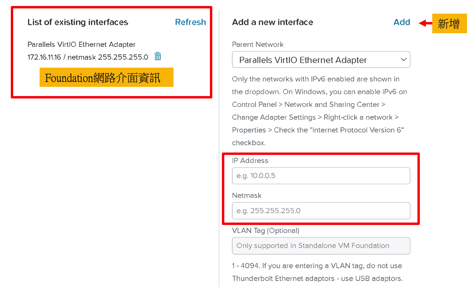Click the red arrow pointing at Add
Screen dimensions: 471x287
click(x=425, y=23)
